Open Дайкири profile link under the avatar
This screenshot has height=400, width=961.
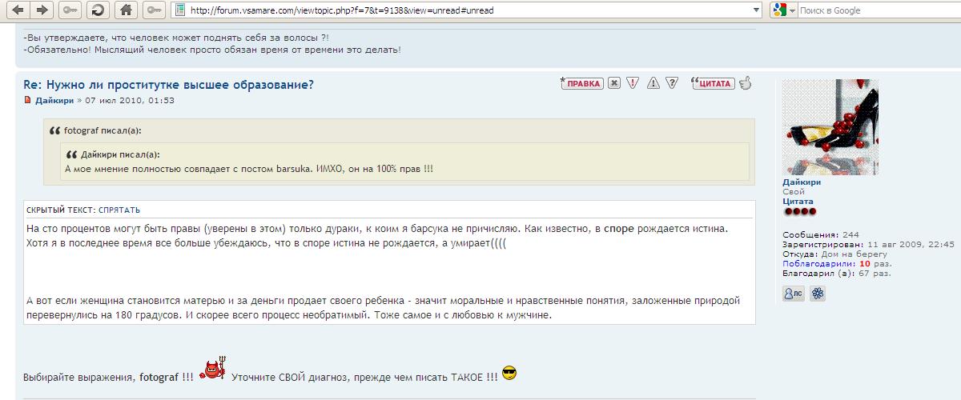(802, 182)
